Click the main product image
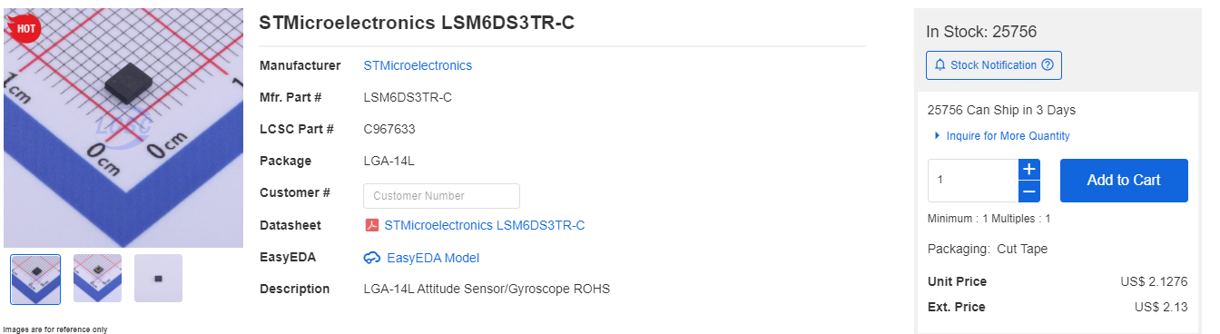Screen dimensions: 1220x334 pos(123,128)
